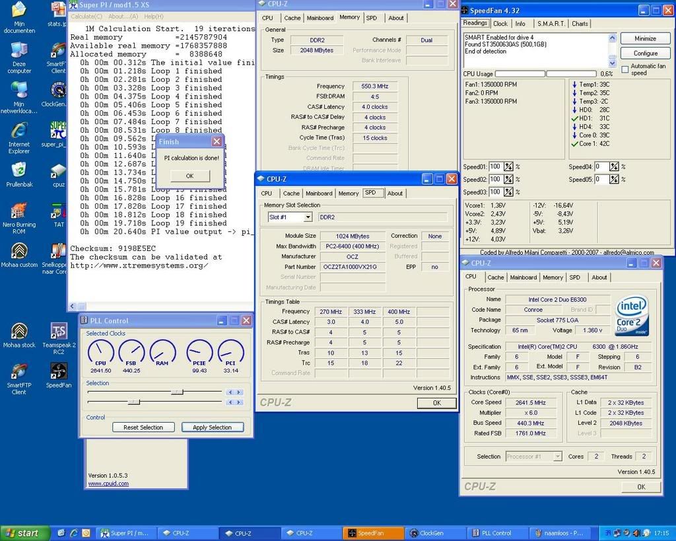Screen dimensions: 676x541
Task: Open Calculate(C) menu in Super PI
Action: (x=86, y=17)
